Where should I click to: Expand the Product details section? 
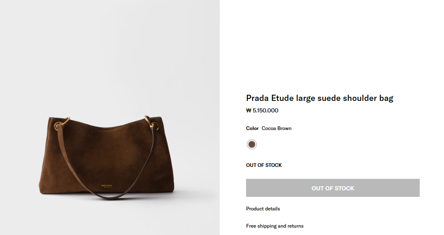click(263, 209)
